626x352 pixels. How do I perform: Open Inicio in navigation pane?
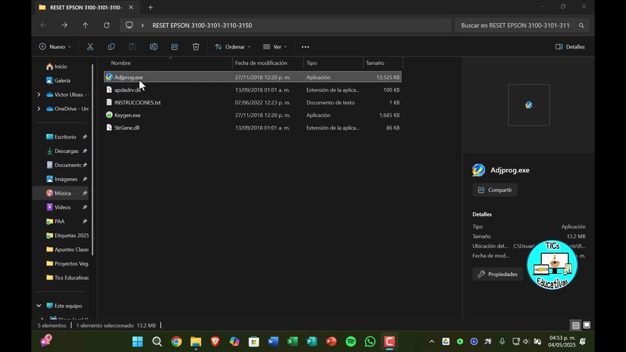[61, 66]
